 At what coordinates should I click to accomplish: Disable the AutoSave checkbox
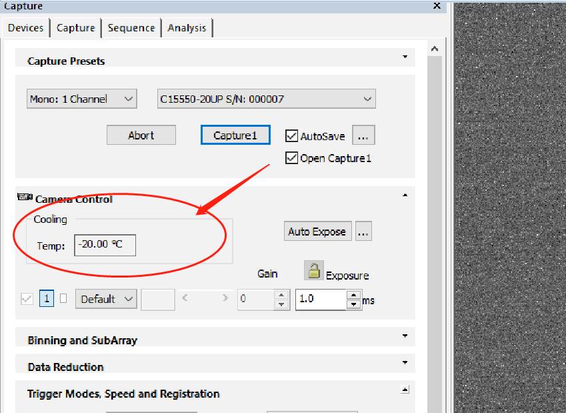pyautogui.click(x=291, y=136)
